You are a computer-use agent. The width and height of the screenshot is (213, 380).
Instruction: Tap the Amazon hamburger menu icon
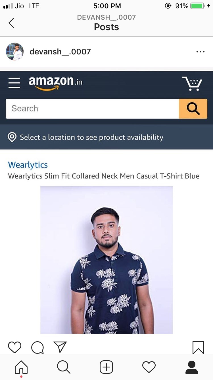14,83
